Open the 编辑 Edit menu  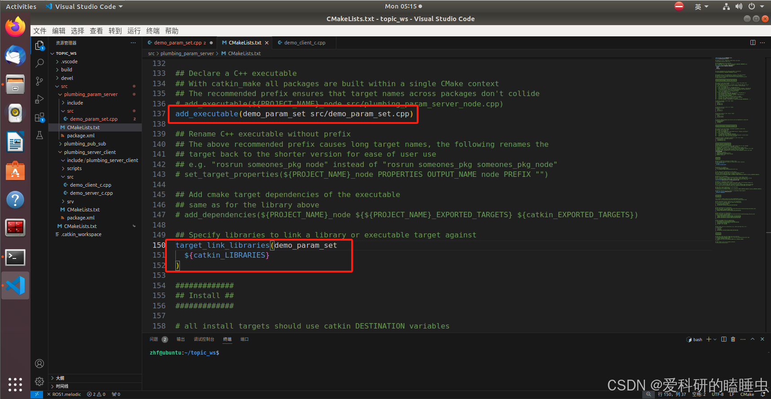pos(59,31)
